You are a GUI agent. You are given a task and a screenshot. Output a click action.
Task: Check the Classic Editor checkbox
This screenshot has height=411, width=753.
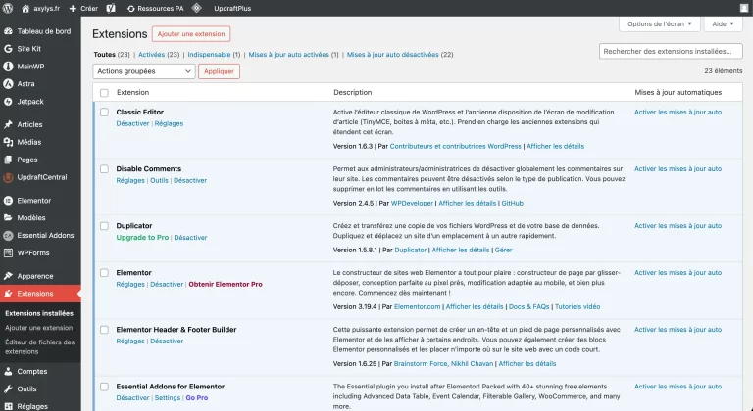tap(104, 113)
